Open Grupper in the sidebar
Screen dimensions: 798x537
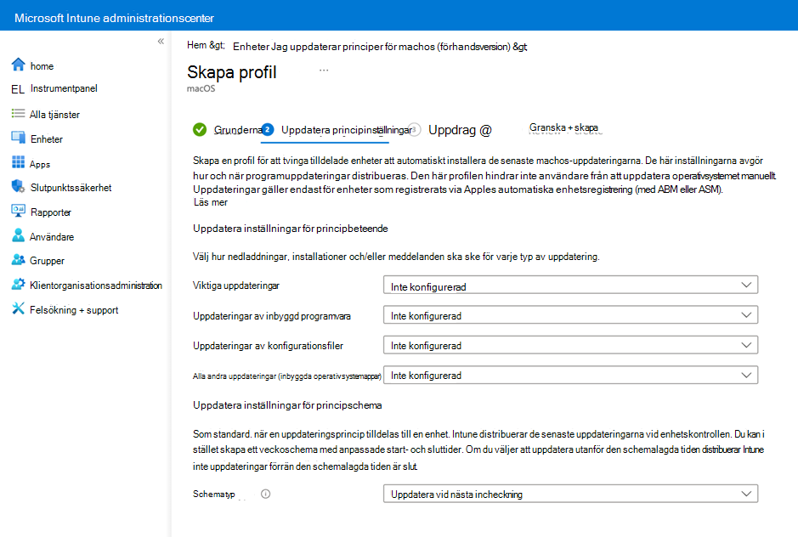coord(47,261)
